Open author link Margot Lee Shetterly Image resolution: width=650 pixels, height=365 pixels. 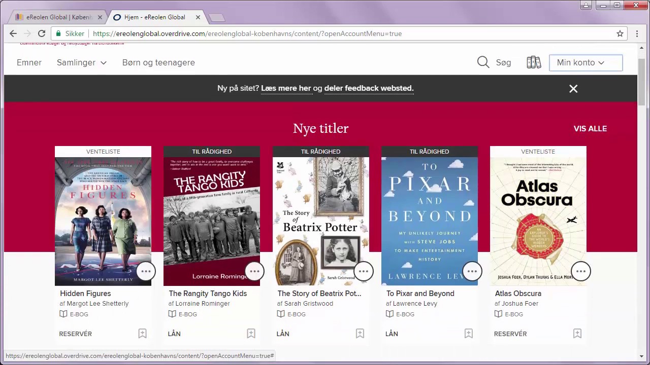pyautogui.click(x=97, y=304)
